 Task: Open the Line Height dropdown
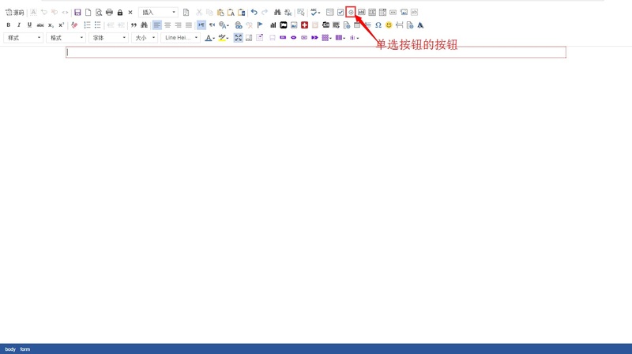pyautogui.click(x=181, y=38)
